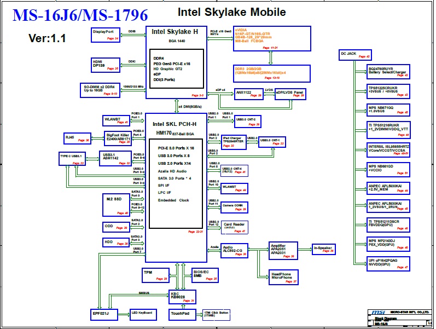This screenshot has width=436, height=329.
Task: Select the RJ45 block
Action: click(x=77, y=138)
